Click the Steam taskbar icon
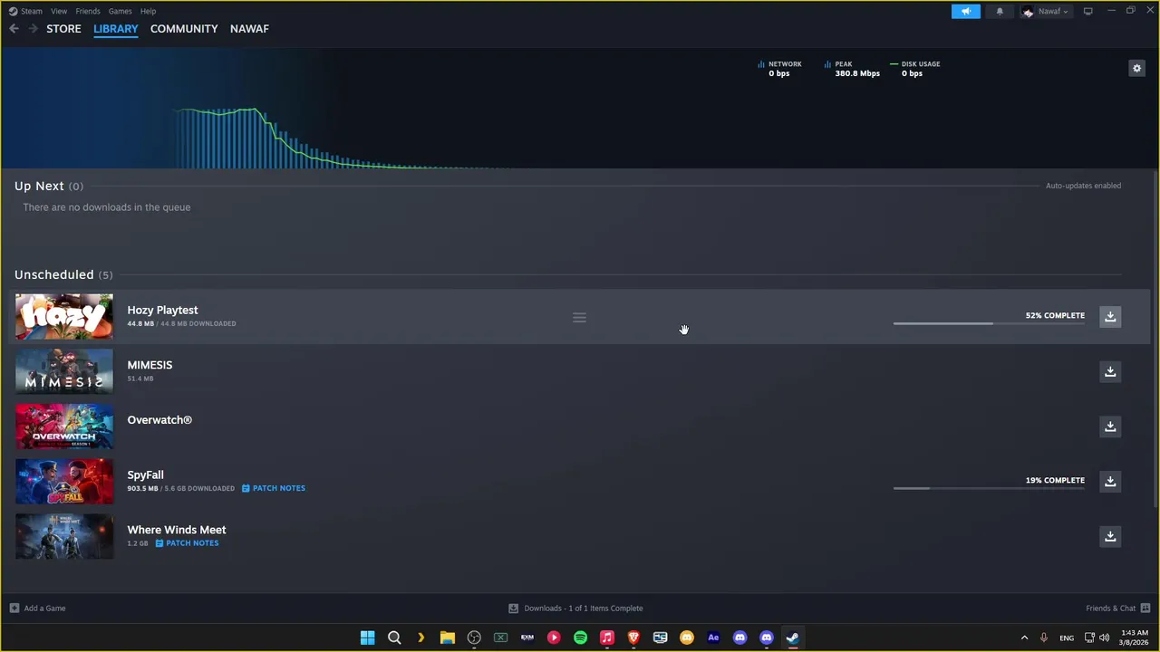This screenshot has width=1160, height=652. coord(792,638)
